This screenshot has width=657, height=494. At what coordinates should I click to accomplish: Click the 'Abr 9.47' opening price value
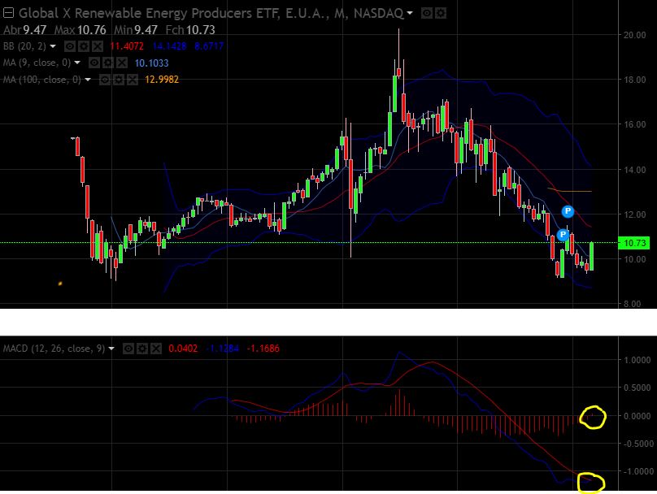24,30
